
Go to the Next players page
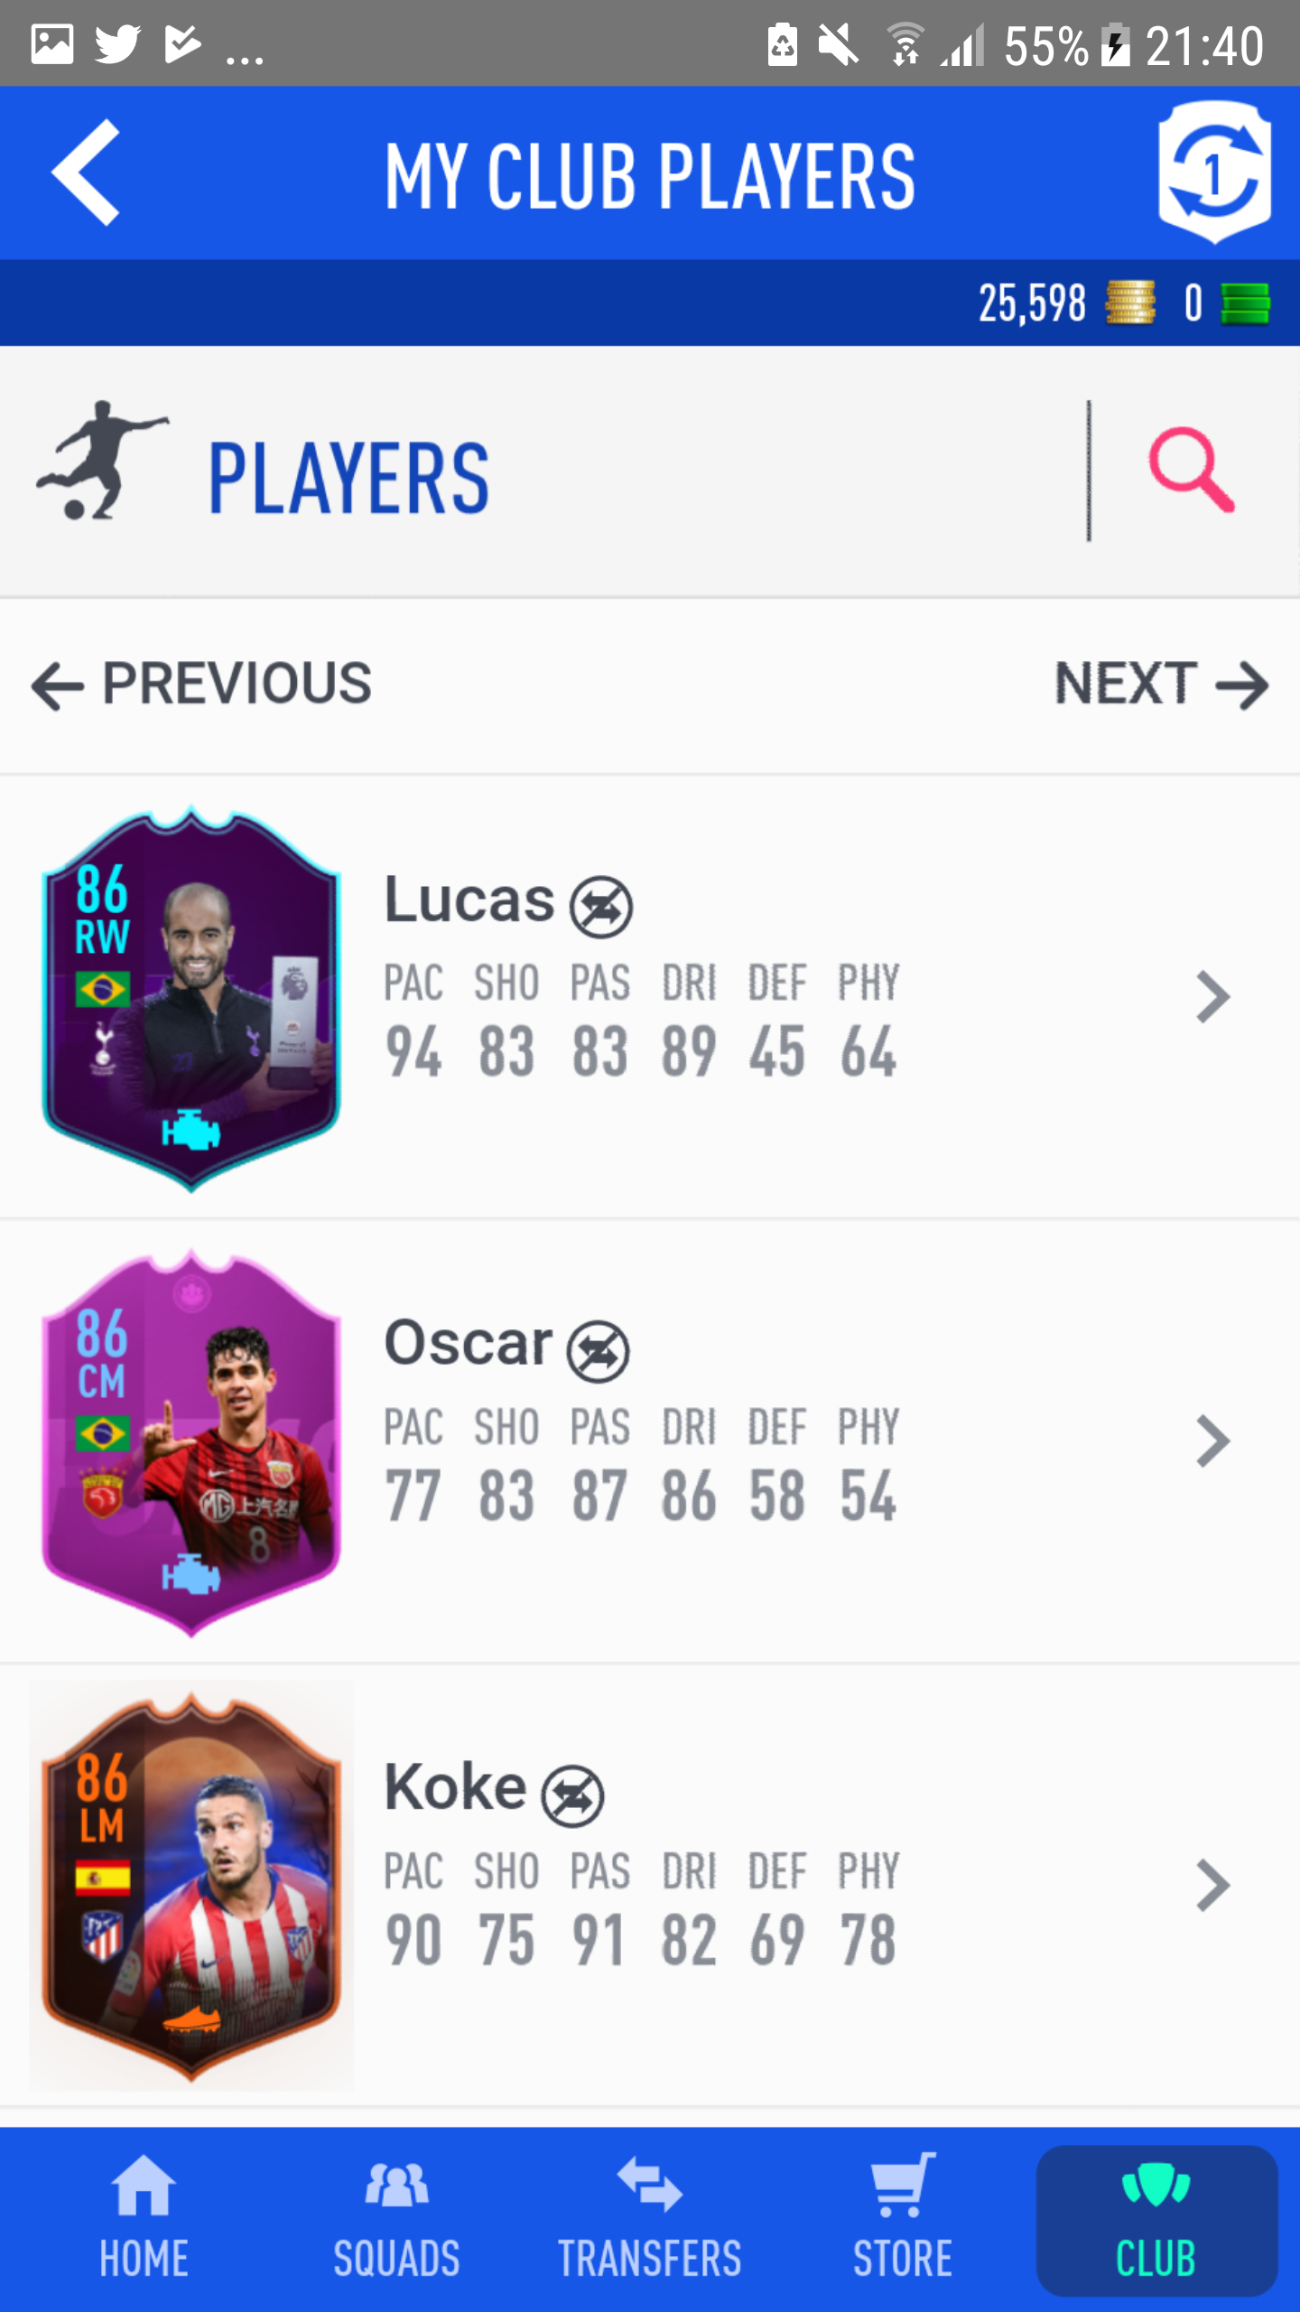(1162, 684)
